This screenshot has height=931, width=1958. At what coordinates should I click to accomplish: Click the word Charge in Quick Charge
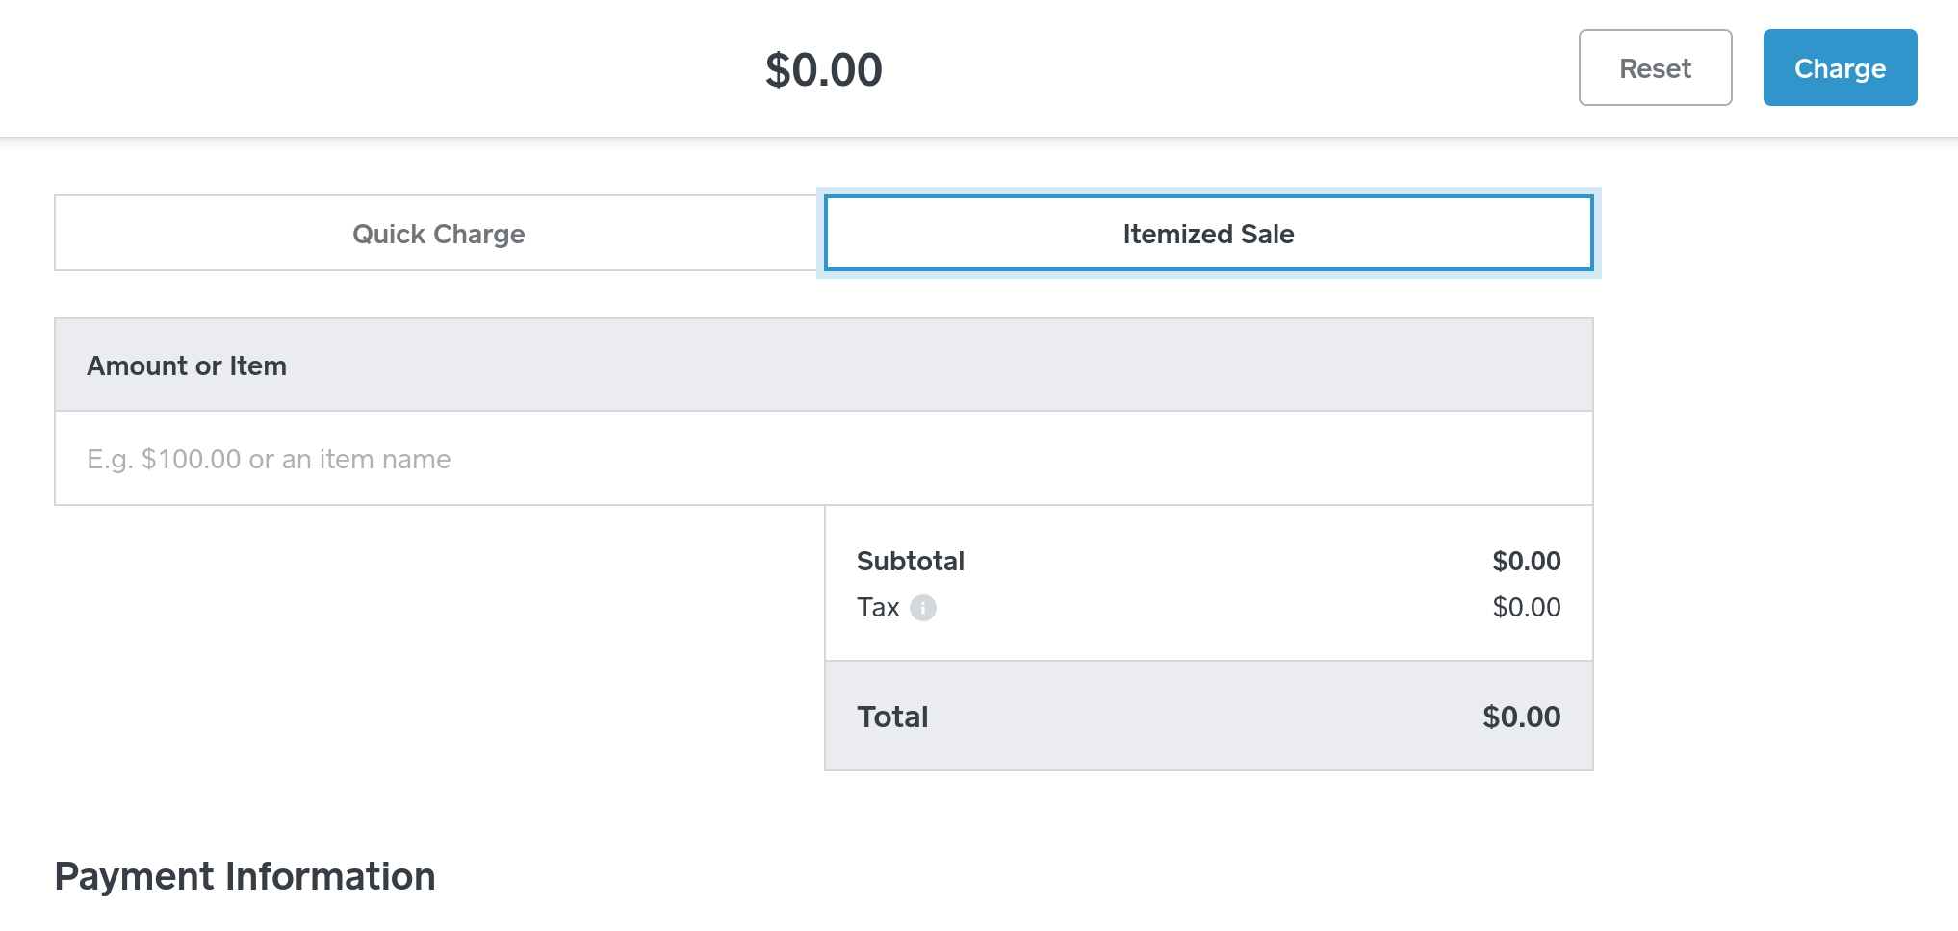click(478, 235)
